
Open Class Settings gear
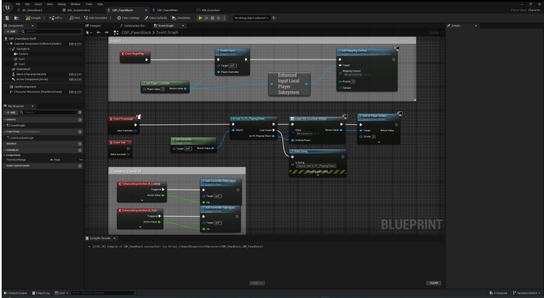pos(128,18)
